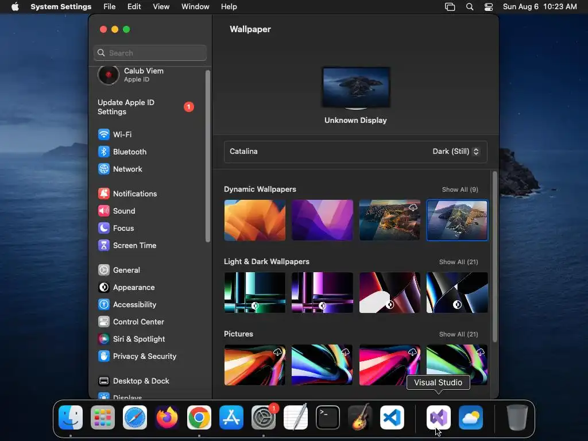Screen dimensions: 588x441
Task: Open the Apple menu
Action: pyautogui.click(x=15, y=7)
